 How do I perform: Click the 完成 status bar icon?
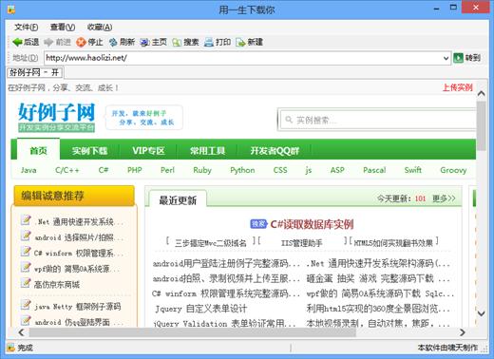coord(10,348)
